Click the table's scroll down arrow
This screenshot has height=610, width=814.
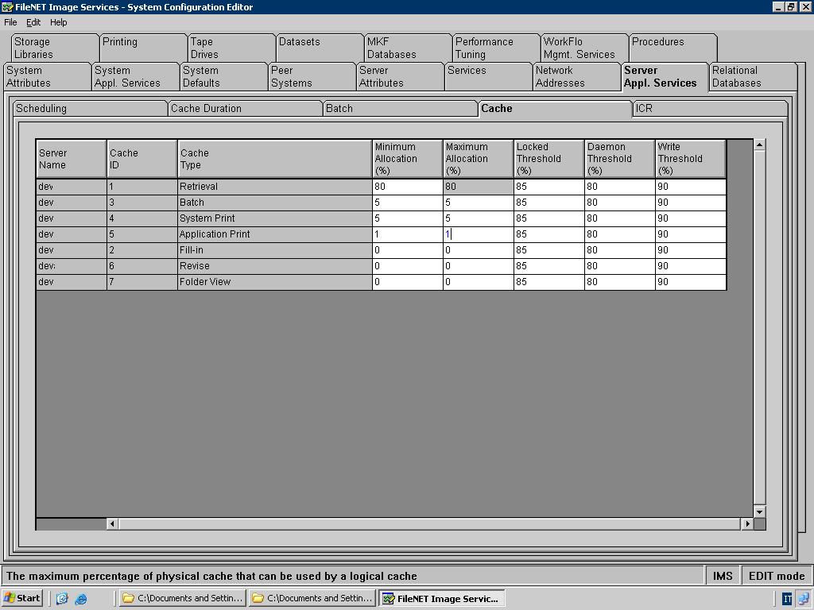759,512
